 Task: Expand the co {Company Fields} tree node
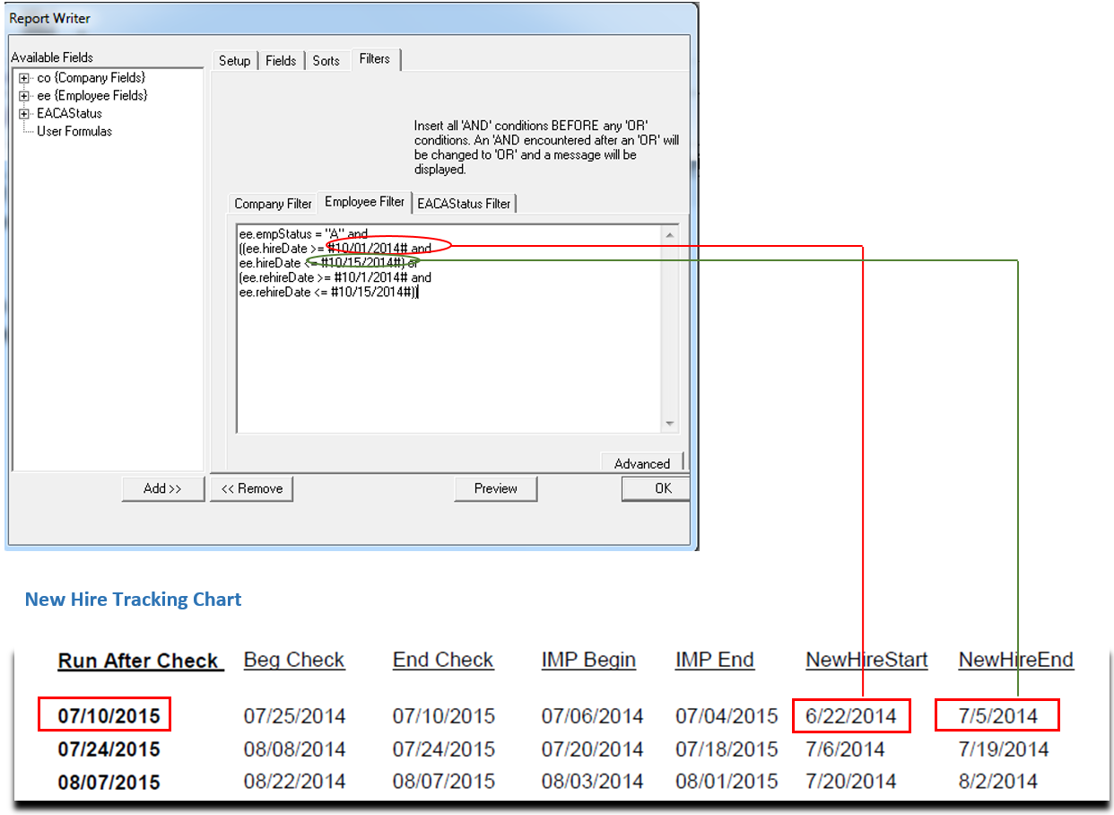[x=24, y=78]
